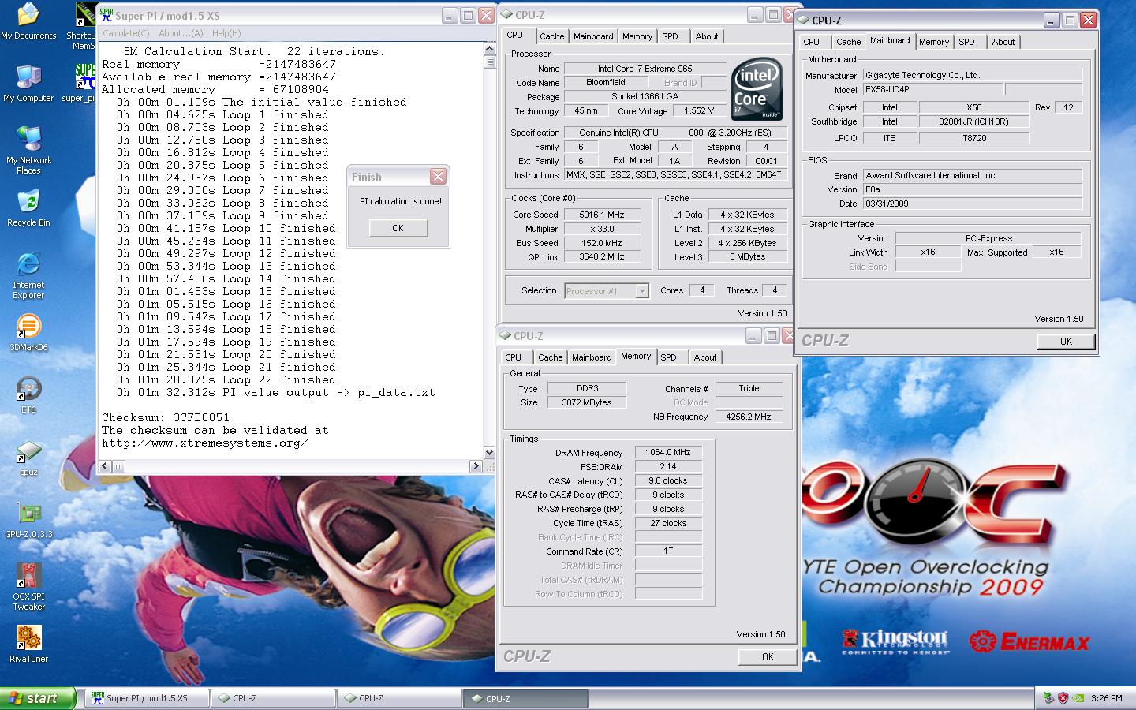This screenshot has width=1136, height=710.
Task: Click the Checksum: 3CFB8851 line
Action: coord(166,417)
